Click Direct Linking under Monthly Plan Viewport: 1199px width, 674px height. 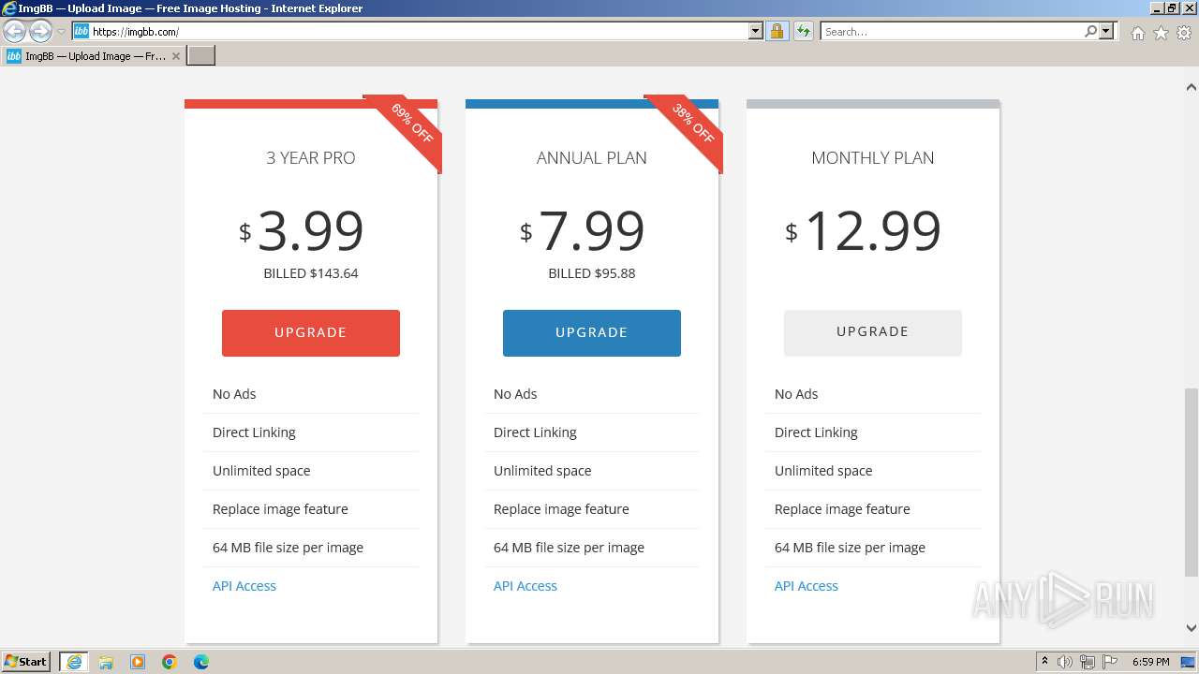pos(816,432)
